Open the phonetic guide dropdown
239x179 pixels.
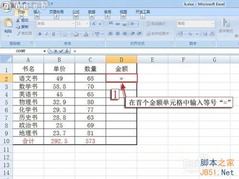(102, 34)
